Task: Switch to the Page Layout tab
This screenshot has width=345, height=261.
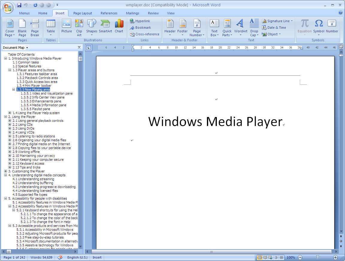Action: click(83, 13)
